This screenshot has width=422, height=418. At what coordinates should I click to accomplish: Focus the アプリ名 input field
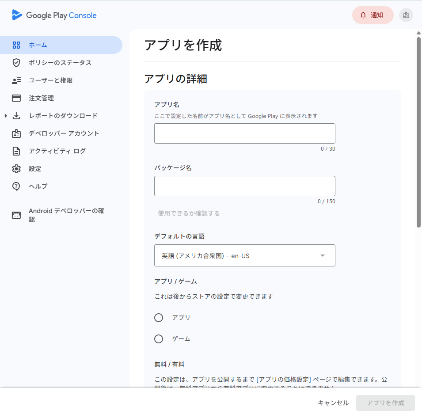(245, 133)
